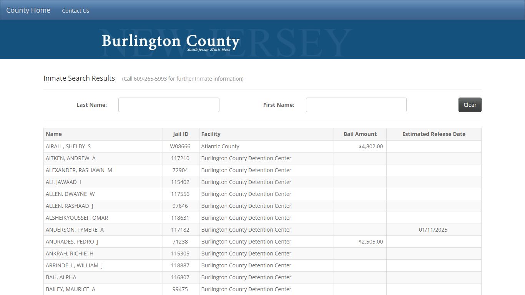This screenshot has width=525, height=295.
Task: Click Jail ID 116807
Action: click(x=180, y=277)
